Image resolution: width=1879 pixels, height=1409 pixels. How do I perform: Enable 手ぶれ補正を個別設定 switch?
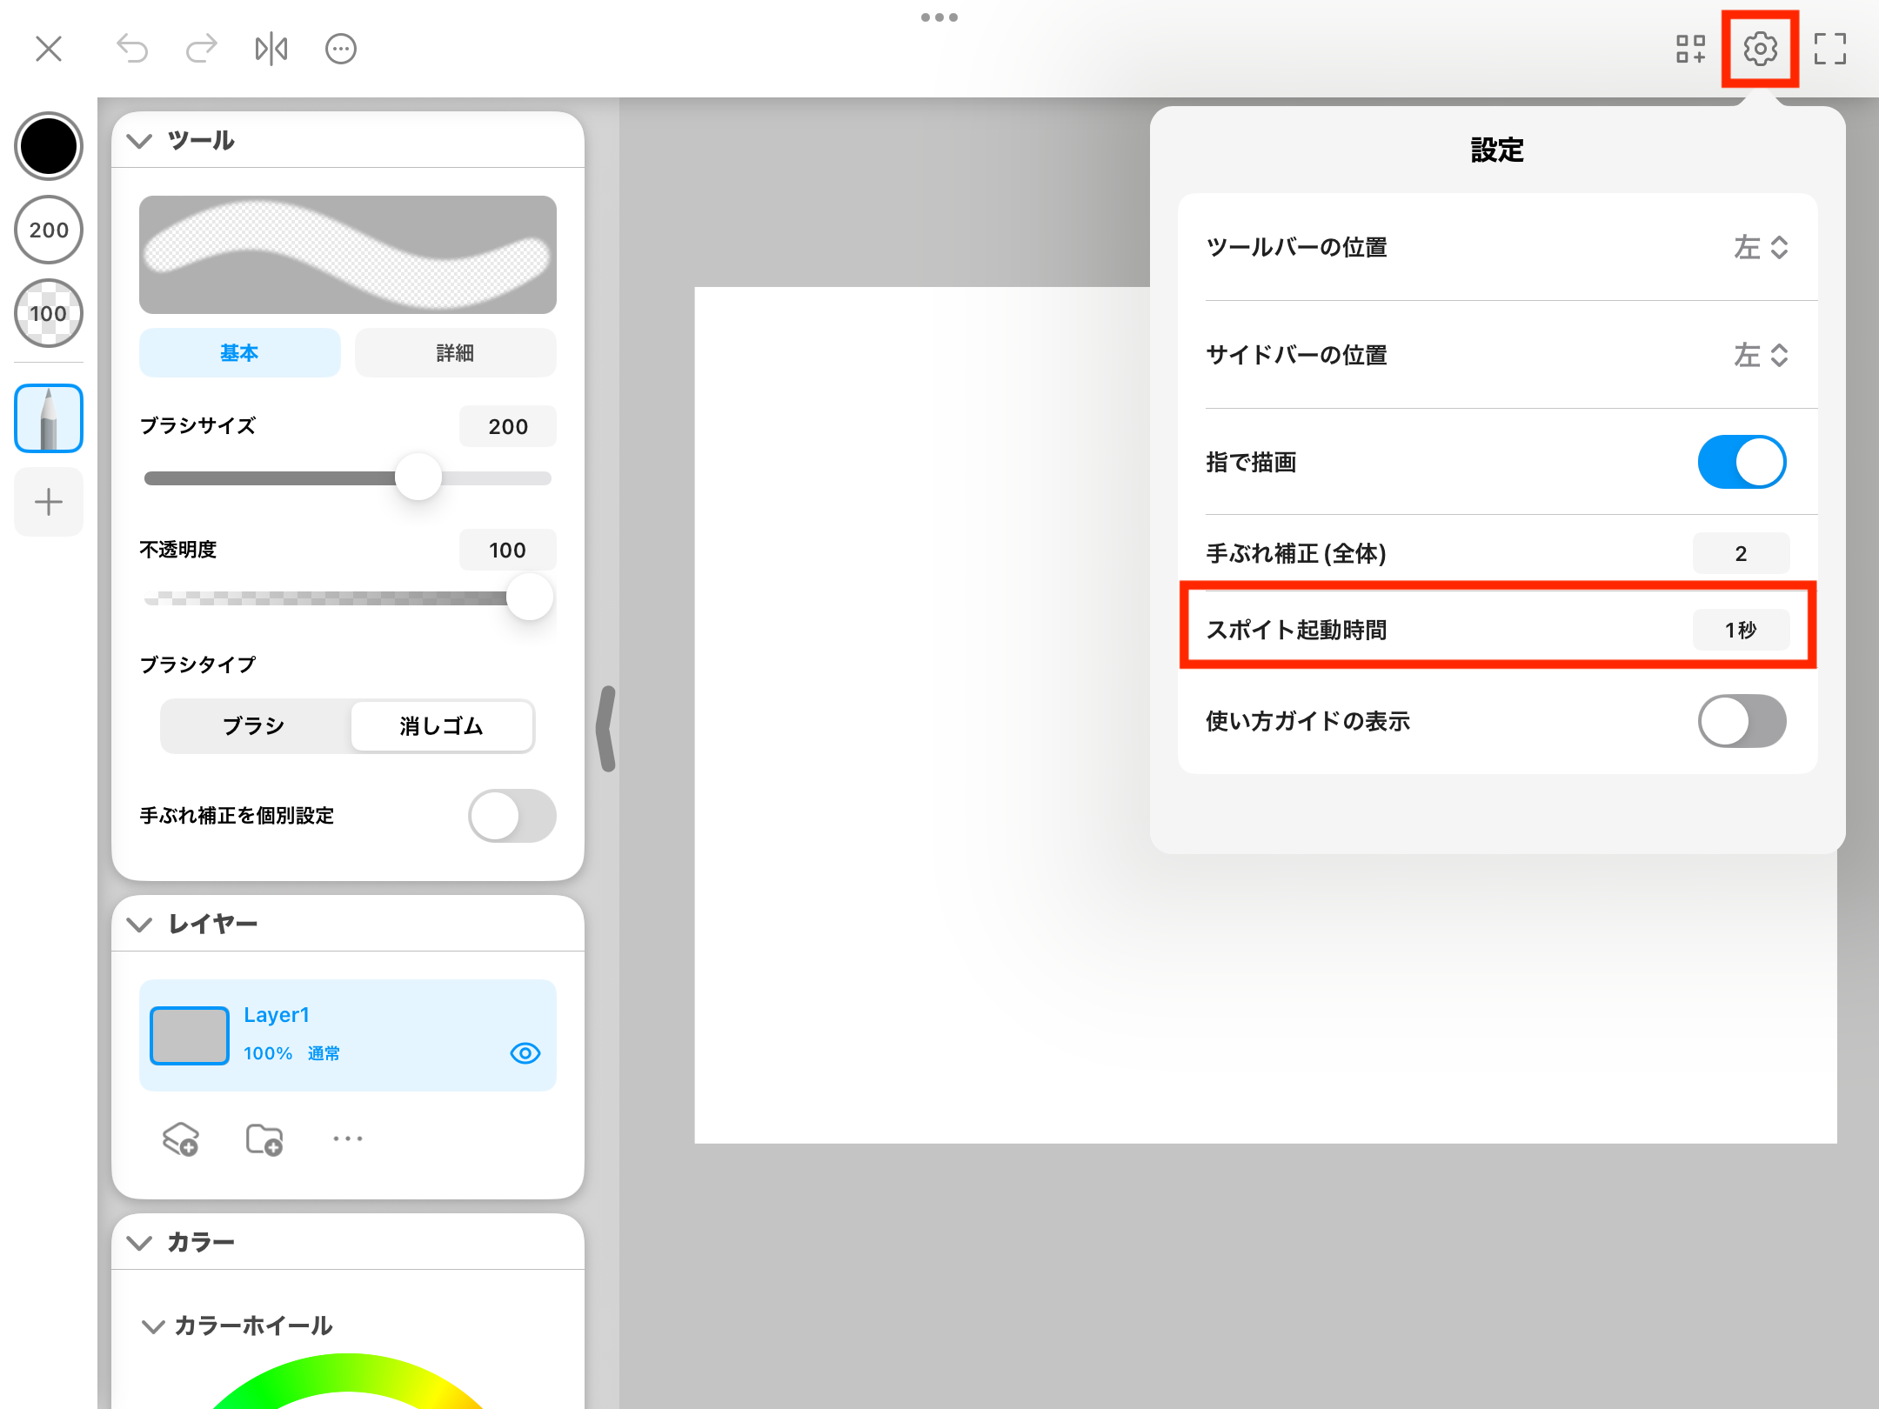pyautogui.click(x=512, y=816)
